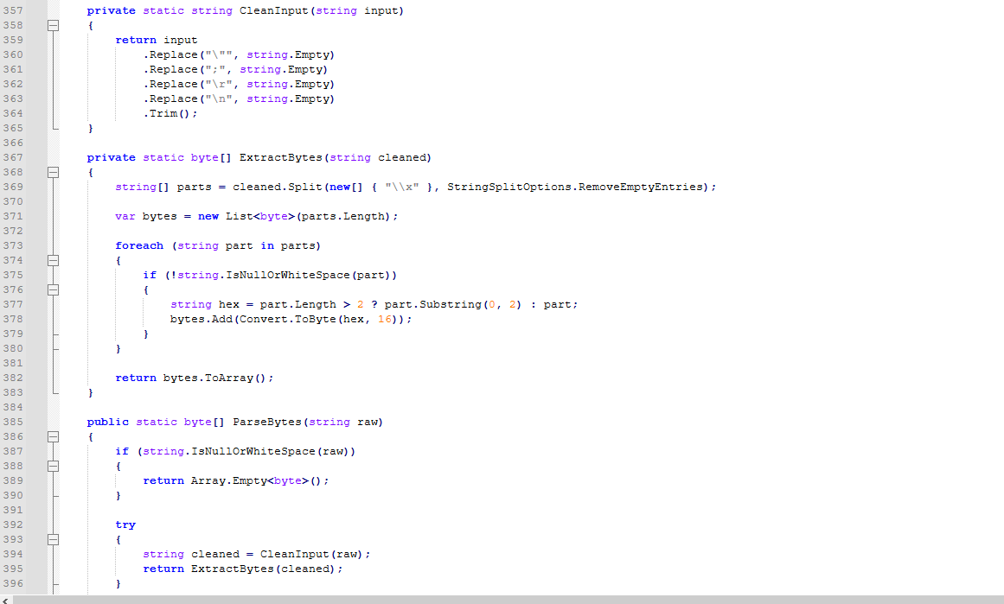Viewport: 1004px width, 604px height.
Task: Click the 'try' keyword on line 392
Action: (x=125, y=525)
